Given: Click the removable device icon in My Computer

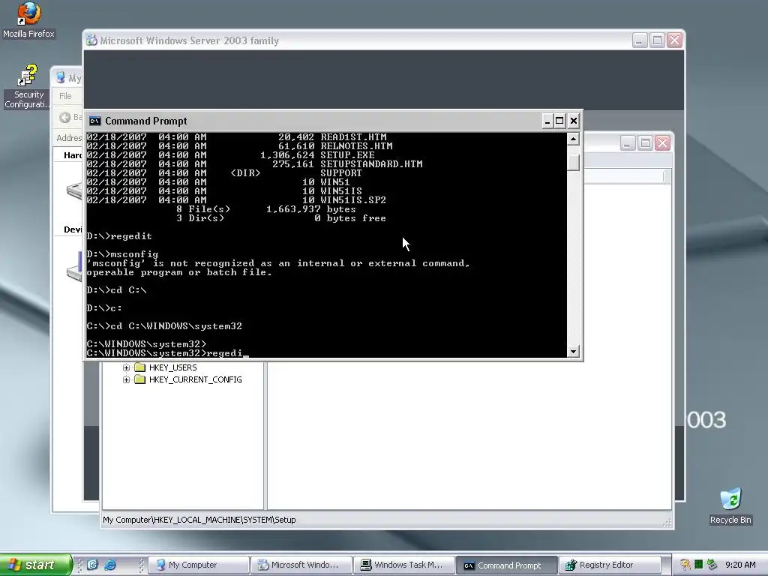Looking at the screenshot, I should pos(74,267).
